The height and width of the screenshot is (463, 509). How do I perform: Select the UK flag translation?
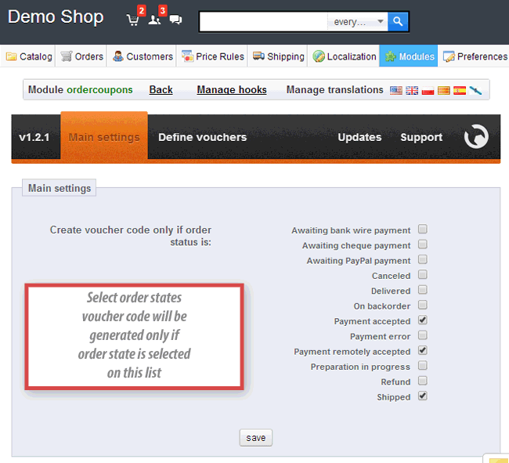pyautogui.click(x=412, y=90)
